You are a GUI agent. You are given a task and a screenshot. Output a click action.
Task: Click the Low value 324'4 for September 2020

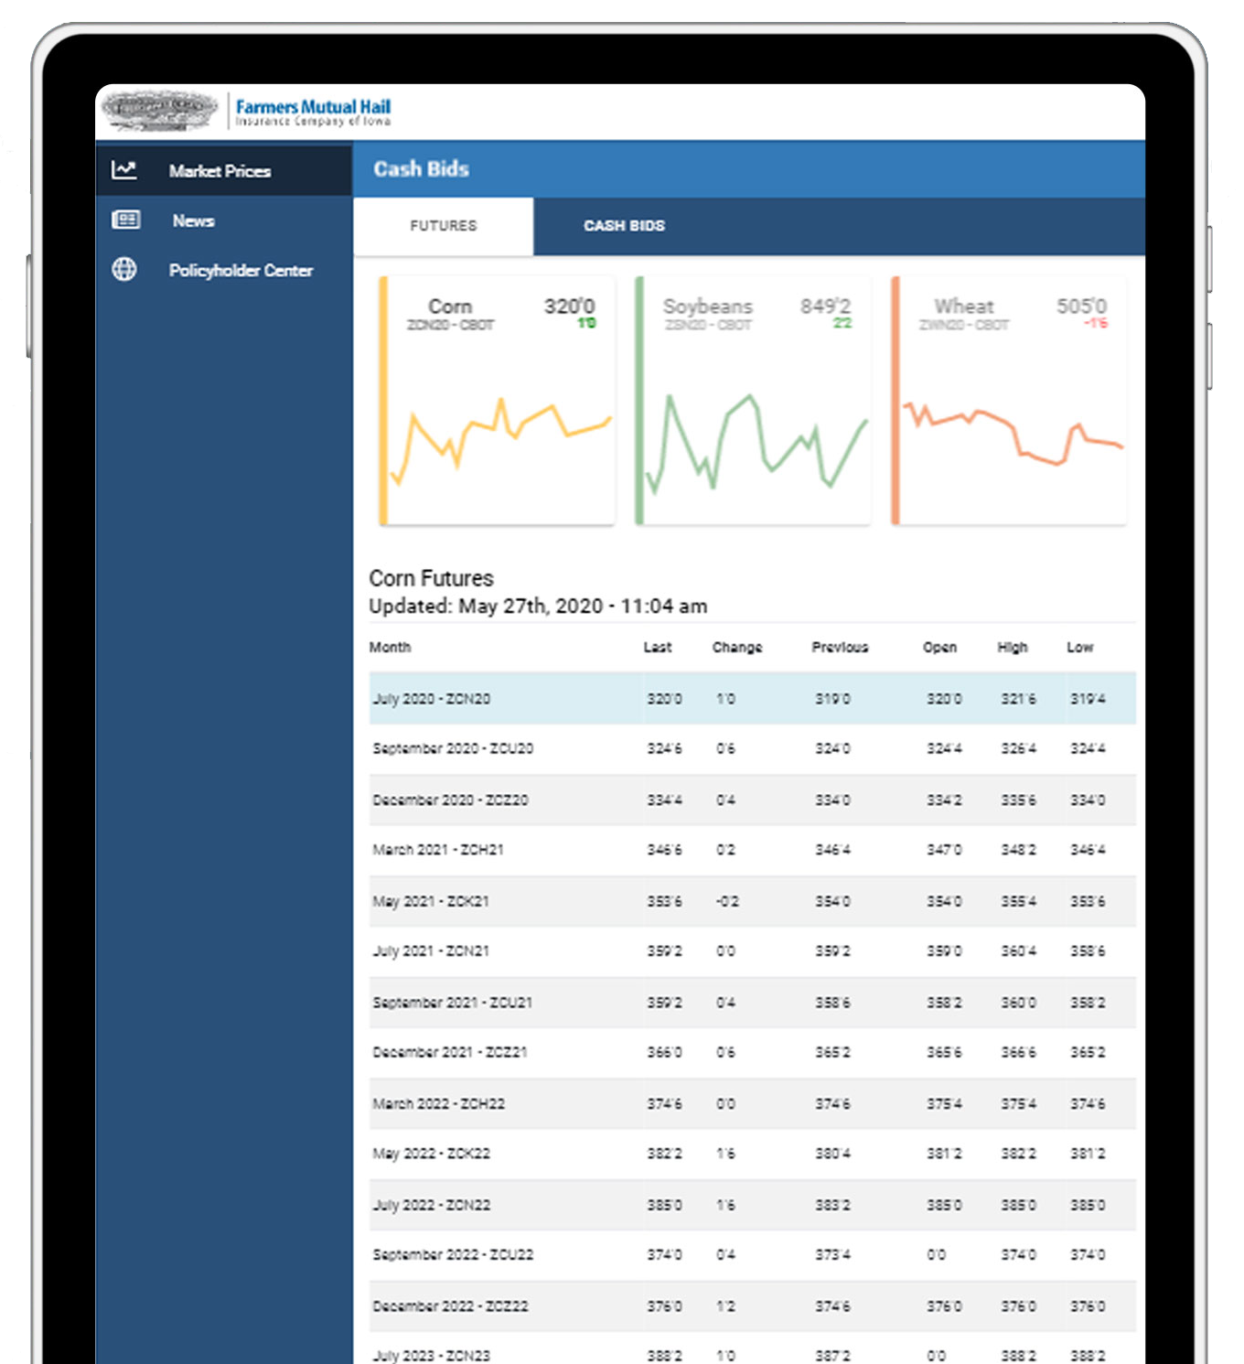tap(1088, 749)
